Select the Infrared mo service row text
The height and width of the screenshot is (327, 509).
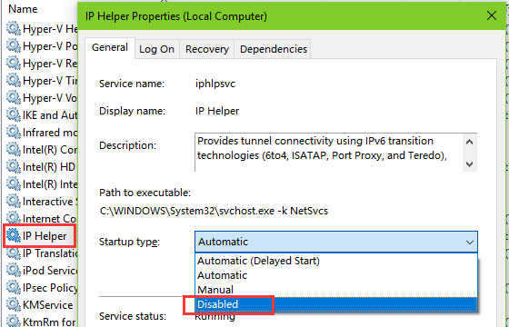click(50, 133)
